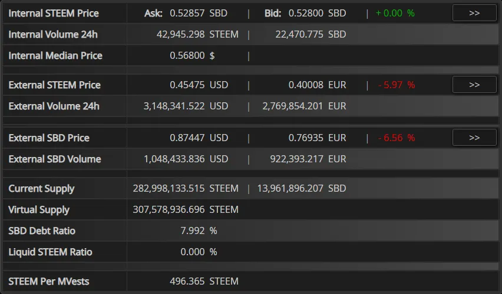Select the Current Supply STEEM value

[169, 188]
